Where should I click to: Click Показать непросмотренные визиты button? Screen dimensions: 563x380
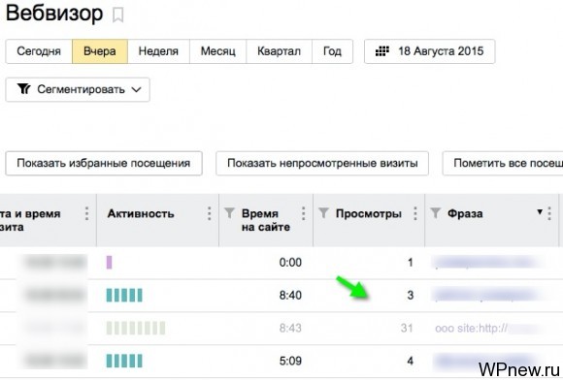[x=322, y=164]
